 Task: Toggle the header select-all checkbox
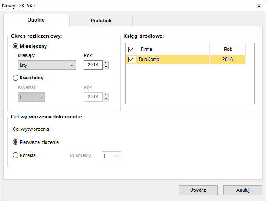point(131,49)
